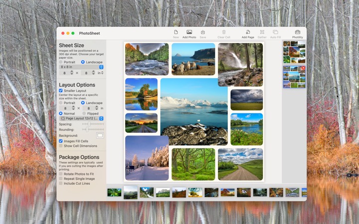
Task: Click the sheet width stepper arrows
Action: pyautogui.click(x=72, y=73)
